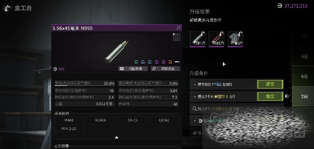
Task: Open the 获取途径 acquisition methods
Action: point(165,69)
